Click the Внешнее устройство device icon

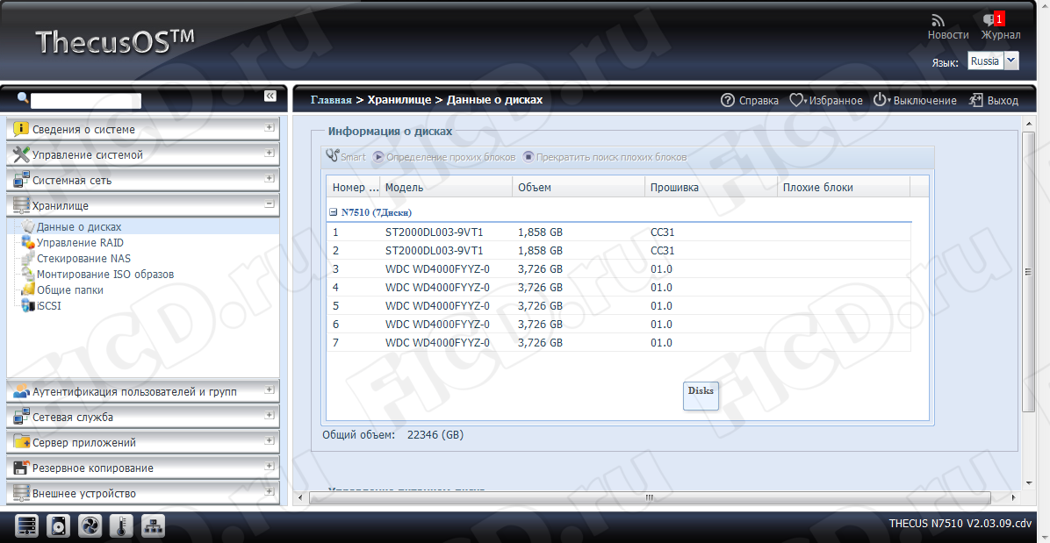click(x=21, y=493)
